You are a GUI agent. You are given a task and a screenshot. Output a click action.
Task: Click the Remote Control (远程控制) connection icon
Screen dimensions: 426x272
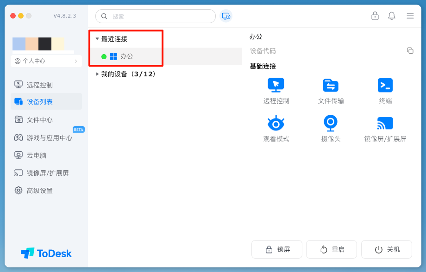[x=276, y=85]
